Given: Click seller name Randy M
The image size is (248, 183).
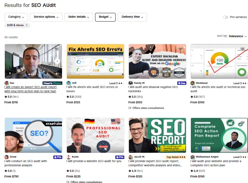Looking at the screenshot, I should (x=139, y=83).
